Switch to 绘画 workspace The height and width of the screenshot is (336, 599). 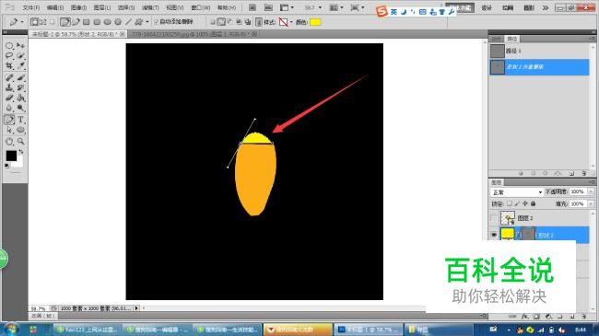pyautogui.click(x=508, y=7)
